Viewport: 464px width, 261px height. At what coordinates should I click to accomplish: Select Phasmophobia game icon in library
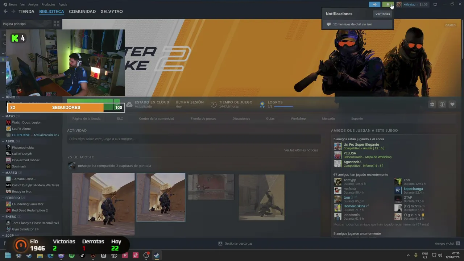(x=8, y=148)
